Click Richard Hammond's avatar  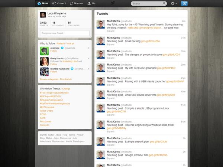[44, 72]
